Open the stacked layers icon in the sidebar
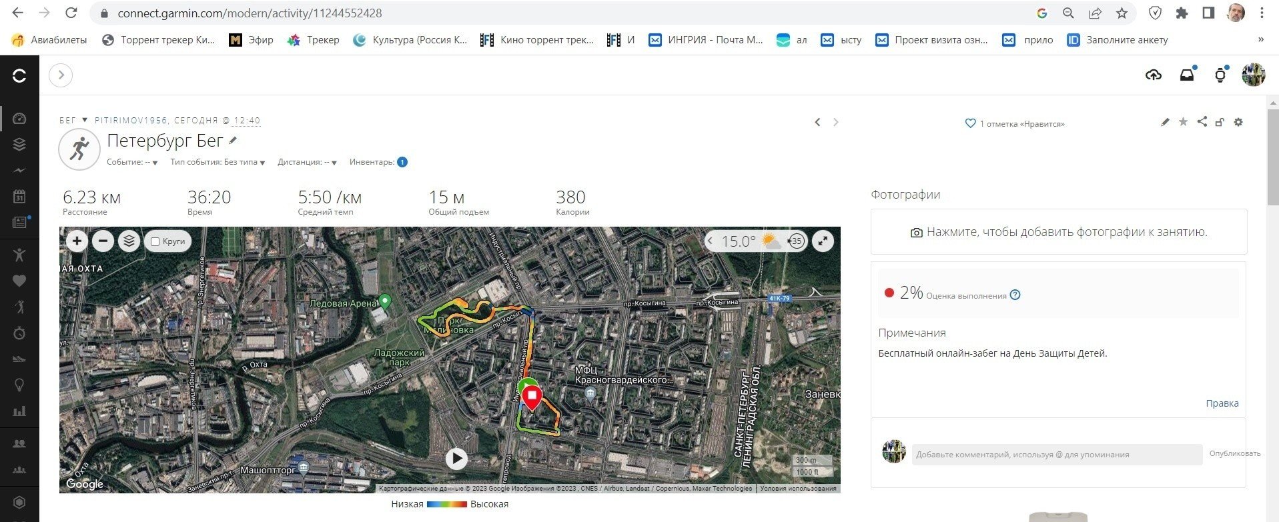 19,144
